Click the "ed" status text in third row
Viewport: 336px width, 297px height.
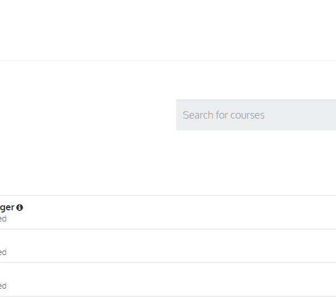tap(3, 286)
